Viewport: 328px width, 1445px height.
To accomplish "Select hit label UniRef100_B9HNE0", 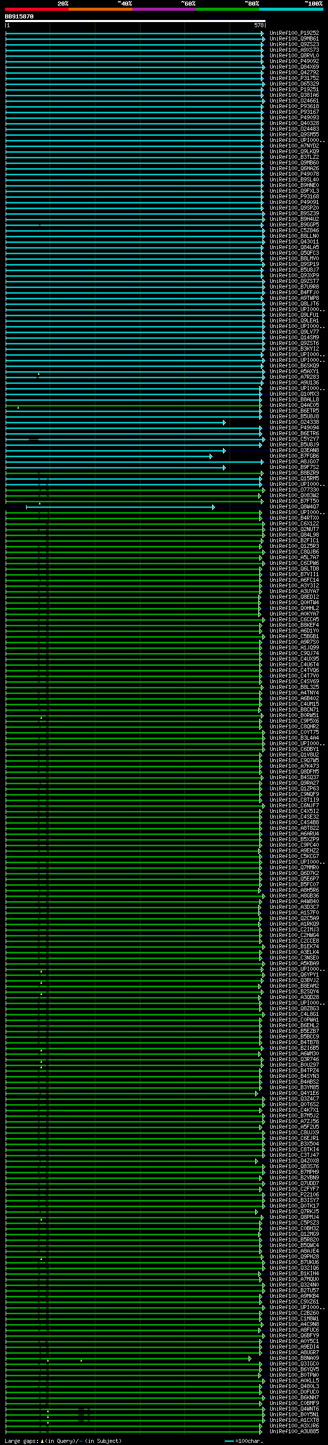I will click(x=294, y=185).
